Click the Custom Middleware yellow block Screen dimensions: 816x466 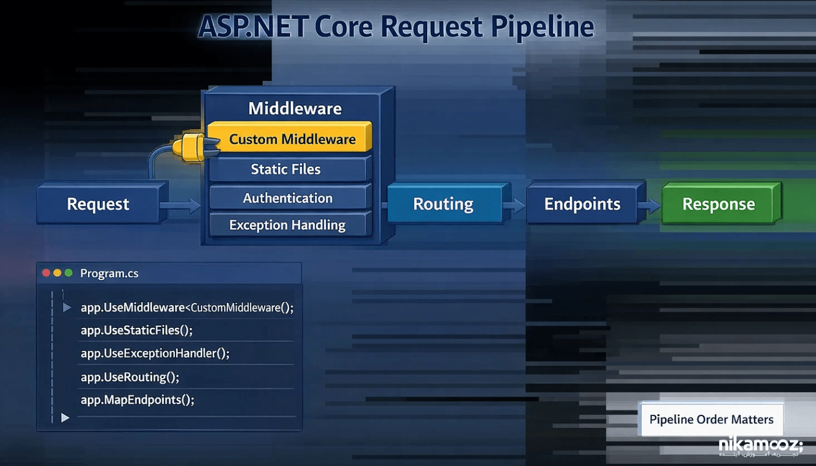click(x=291, y=139)
